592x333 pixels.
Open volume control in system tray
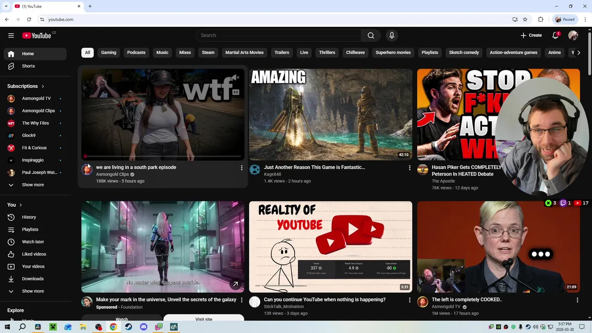click(x=535, y=327)
